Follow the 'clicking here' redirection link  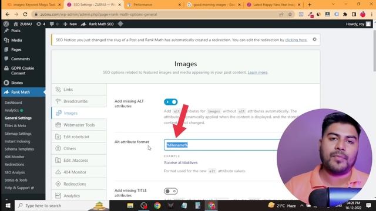pyautogui.click(x=296, y=40)
